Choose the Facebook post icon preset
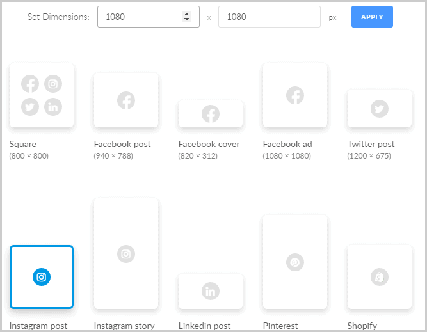This screenshot has width=427, height=332. coord(126,100)
